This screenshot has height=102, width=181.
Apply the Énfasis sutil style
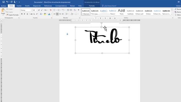139,12
